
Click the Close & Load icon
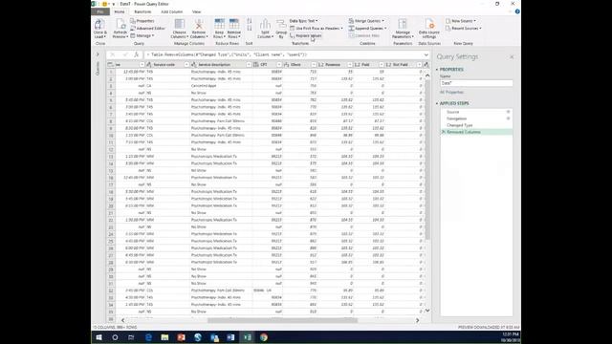pyautogui.click(x=99, y=25)
